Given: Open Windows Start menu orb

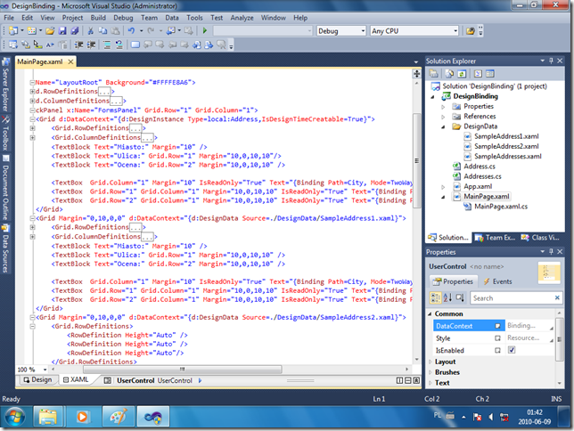Looking at the screenshot, I should [x=15, y=417].
